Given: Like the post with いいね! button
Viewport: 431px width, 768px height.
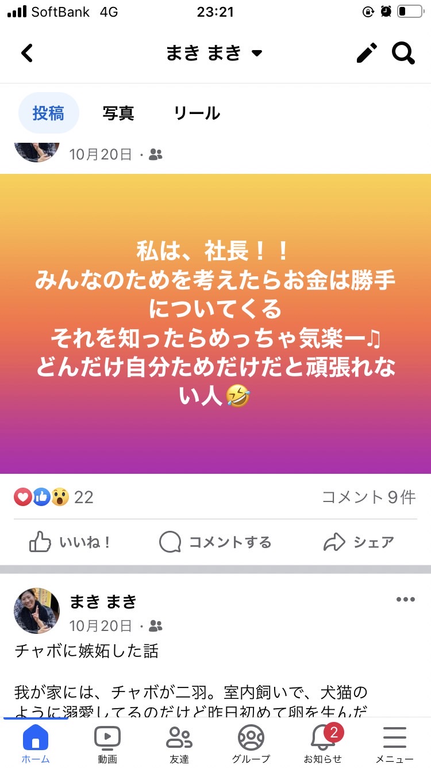Looking at the screenshot, I should [70, 542].
